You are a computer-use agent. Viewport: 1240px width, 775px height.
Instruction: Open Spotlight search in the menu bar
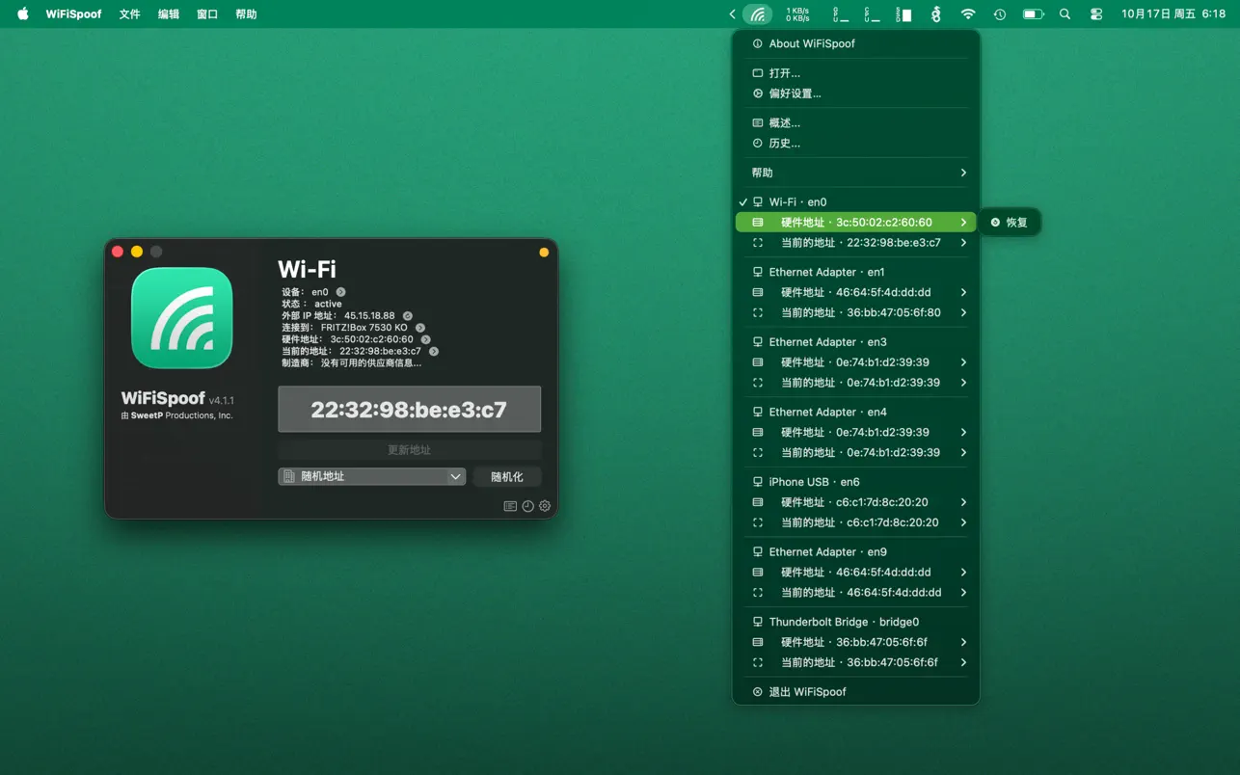(1064, 14)
